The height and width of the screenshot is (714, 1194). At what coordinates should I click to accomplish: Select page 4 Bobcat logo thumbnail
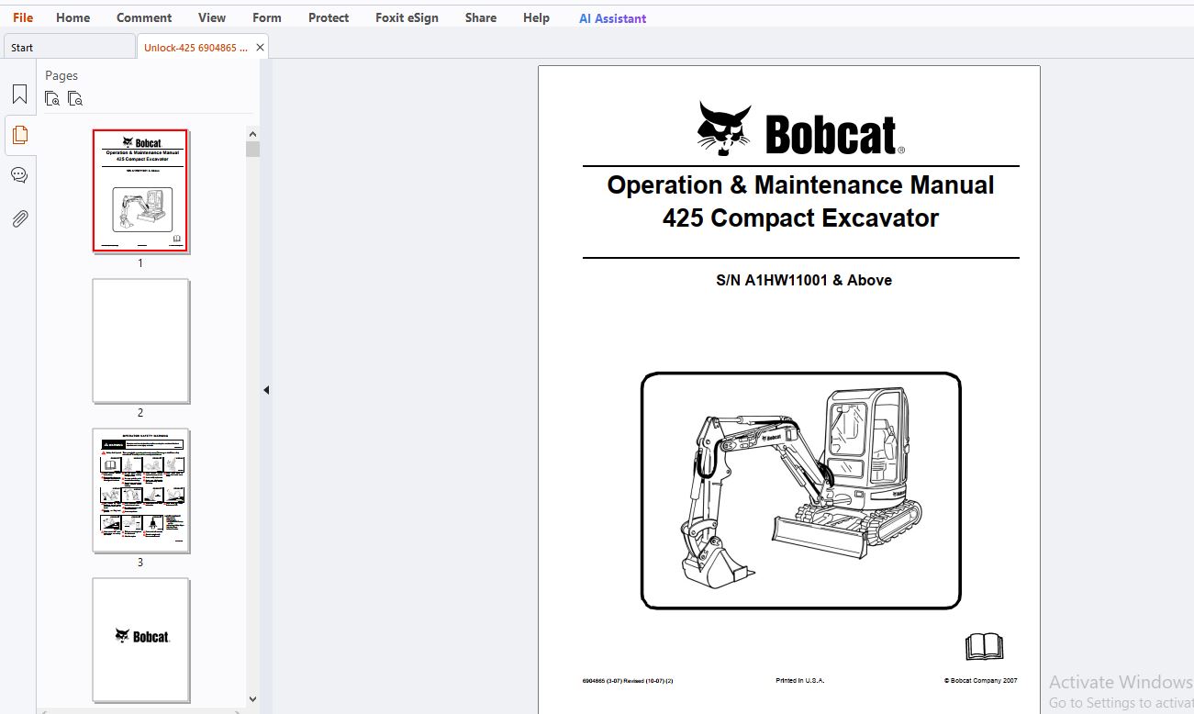click(x=140, y=640)
